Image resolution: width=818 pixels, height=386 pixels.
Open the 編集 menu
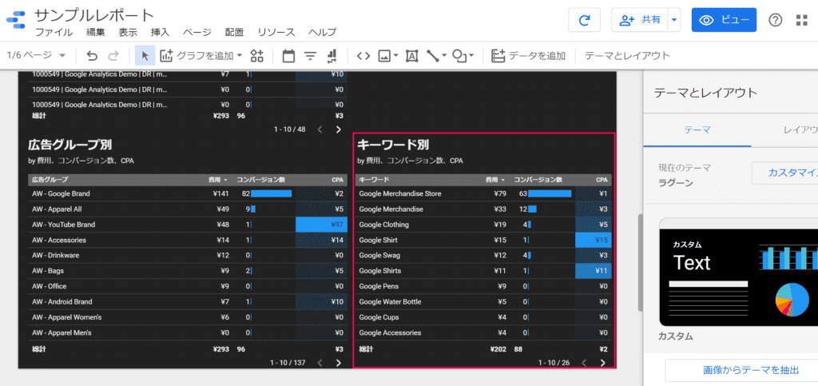pos(96,32)
